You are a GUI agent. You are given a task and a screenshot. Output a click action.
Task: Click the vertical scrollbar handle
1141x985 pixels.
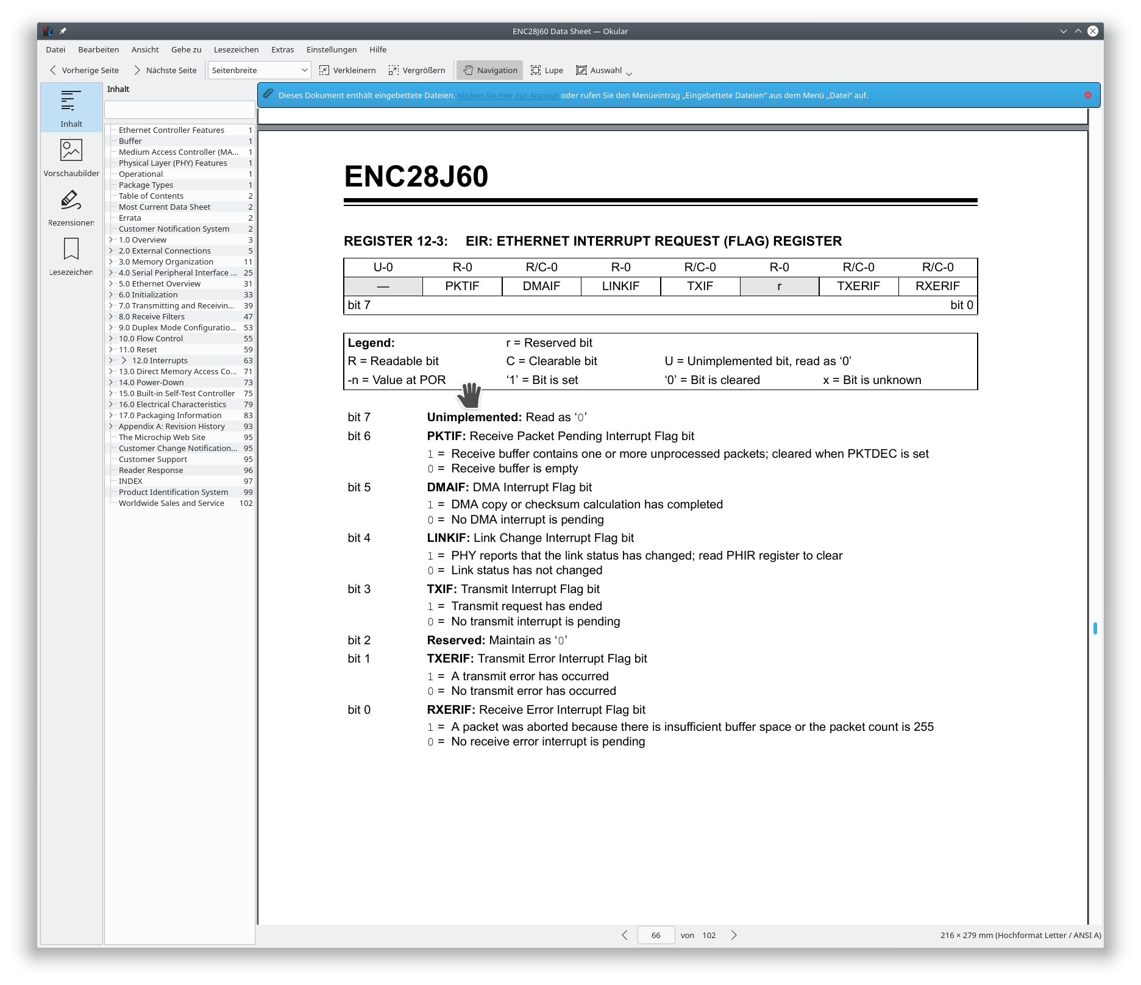point(1095,628)
